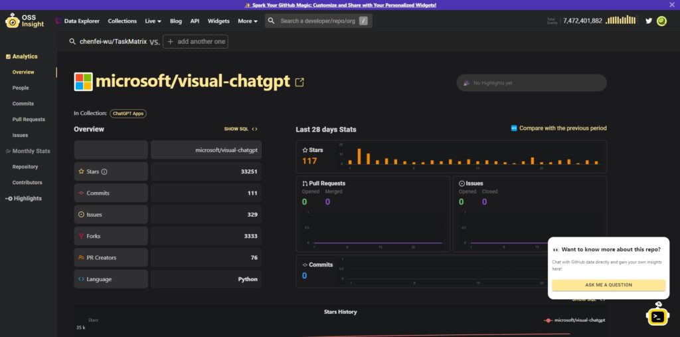Open the Blog menu item
680x337 pixels.
pyautogui.click(x=176, y=21)
